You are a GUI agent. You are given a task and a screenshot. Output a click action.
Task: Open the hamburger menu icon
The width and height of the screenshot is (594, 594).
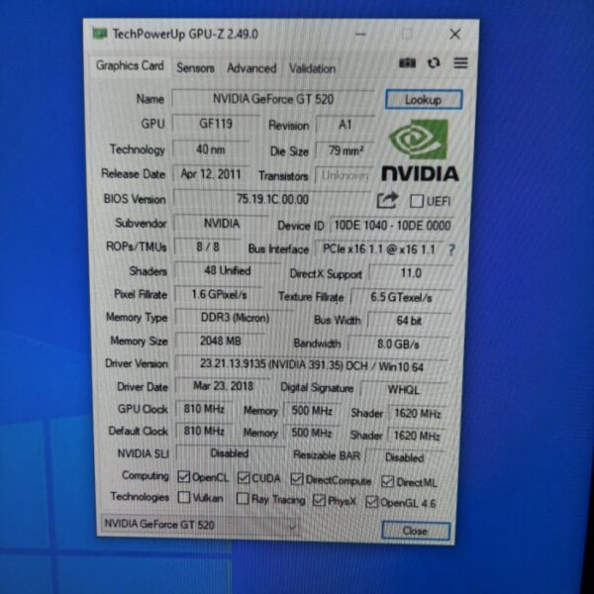pos(460,63)
